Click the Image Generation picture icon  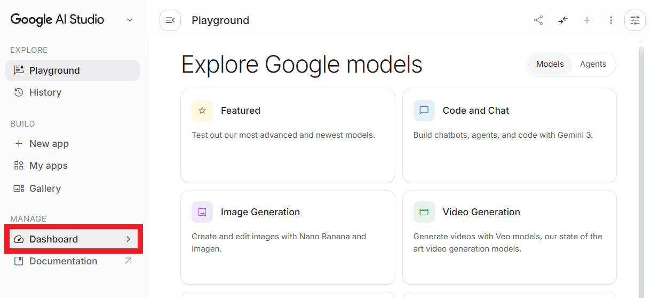202,212
